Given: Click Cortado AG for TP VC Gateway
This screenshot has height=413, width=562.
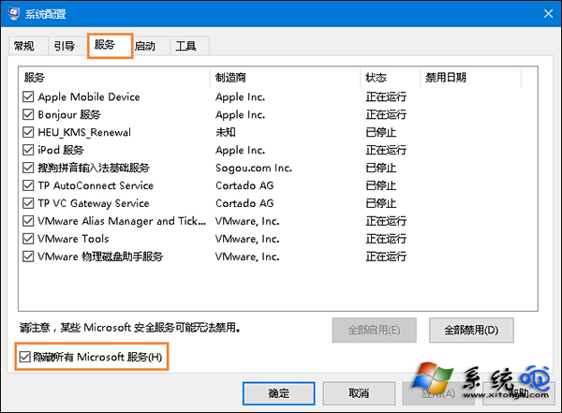Looking at the screenshot, I should coord(244,203).
